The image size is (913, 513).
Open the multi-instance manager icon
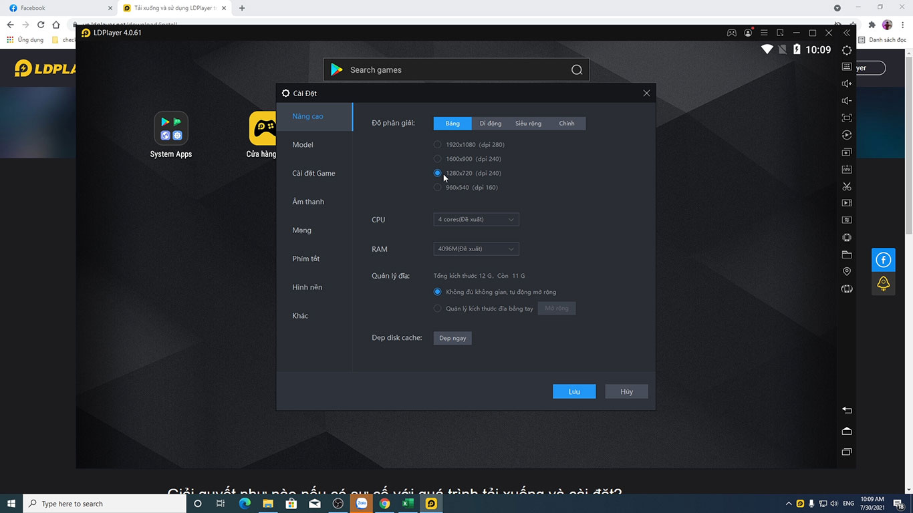coord(847,152)
